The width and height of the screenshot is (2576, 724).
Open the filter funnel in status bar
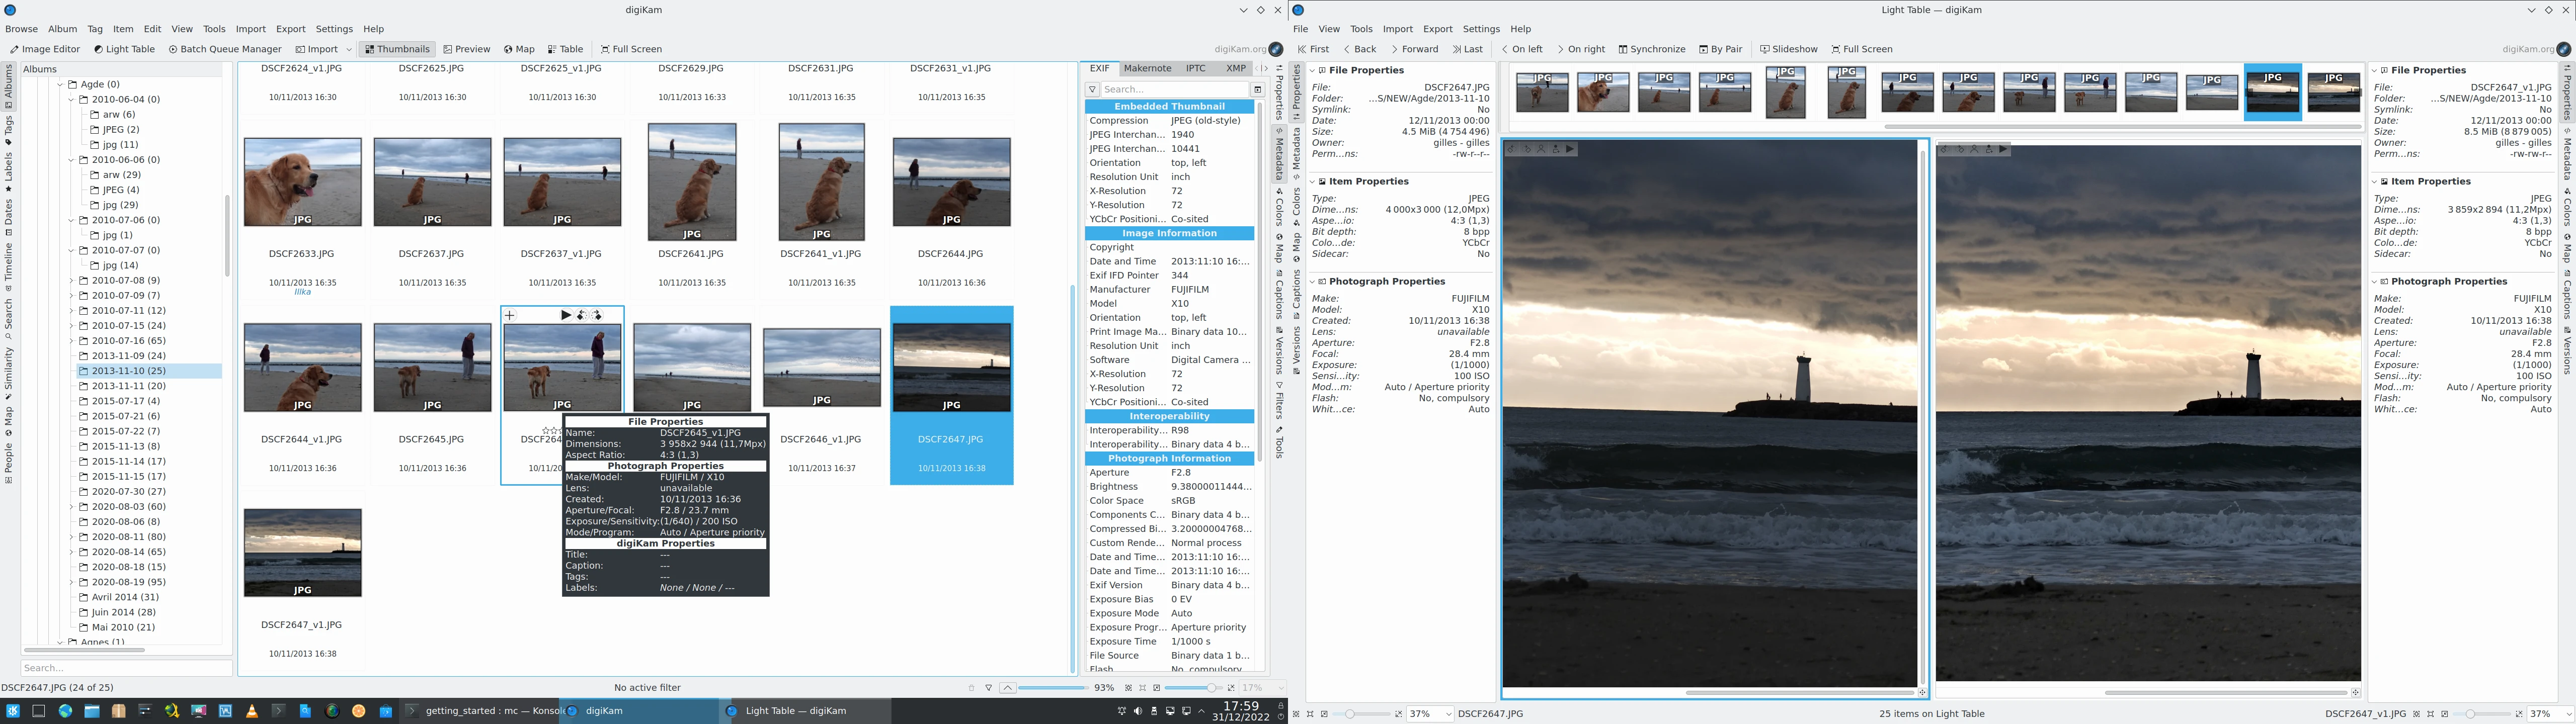[x=988, y=688]
